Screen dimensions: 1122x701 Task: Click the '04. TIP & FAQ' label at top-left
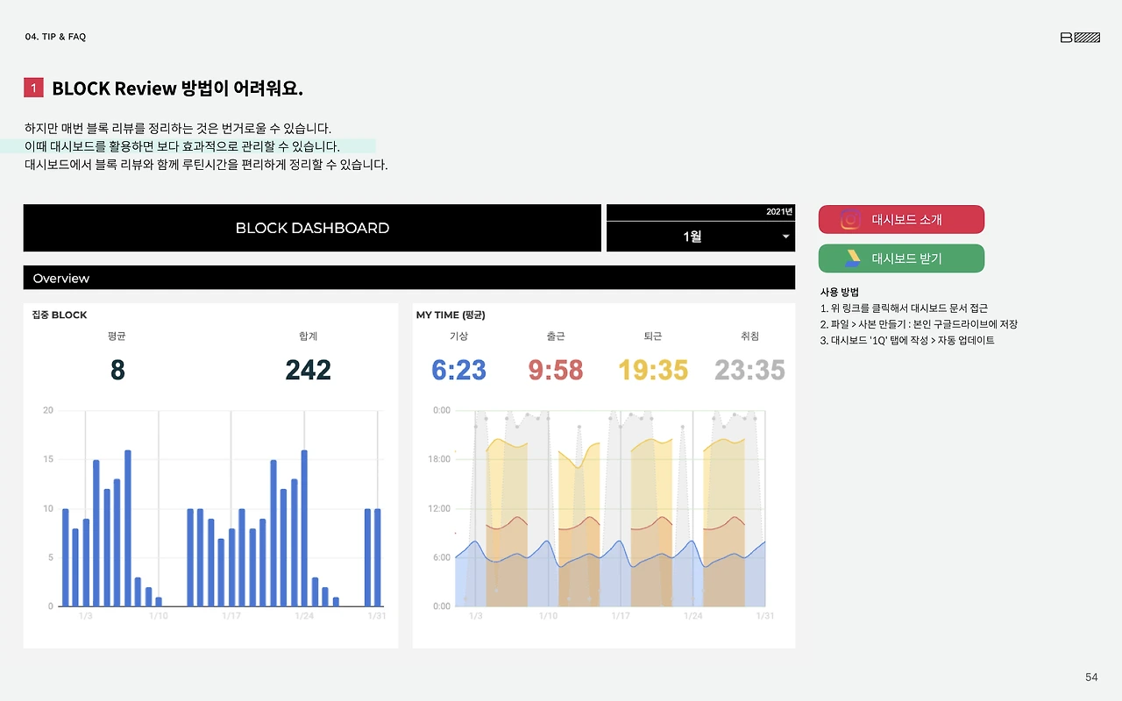54,36
